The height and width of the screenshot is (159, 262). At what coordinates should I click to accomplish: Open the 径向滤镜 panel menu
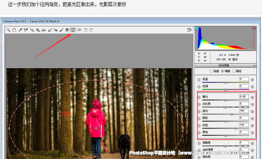click(254, 66)
